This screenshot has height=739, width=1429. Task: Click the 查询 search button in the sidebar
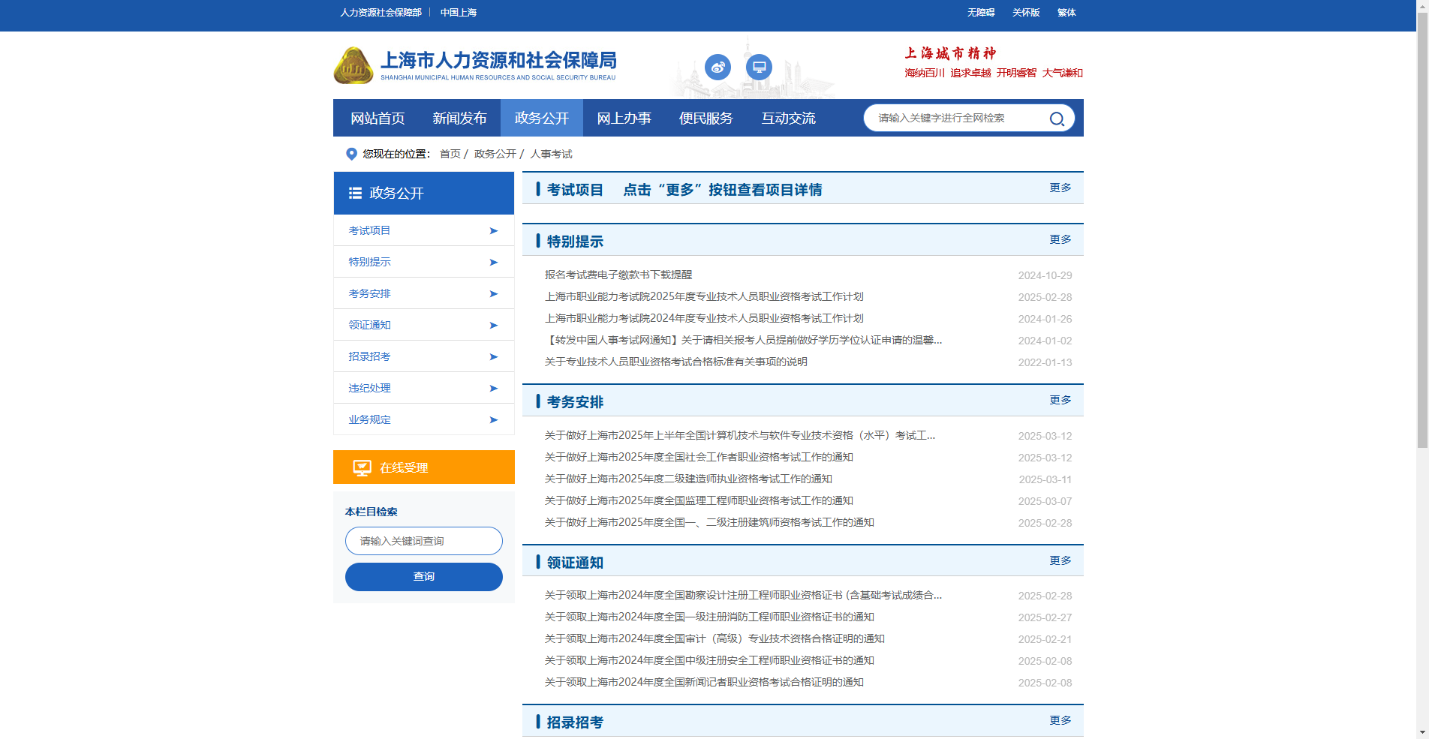pos(423,576)
